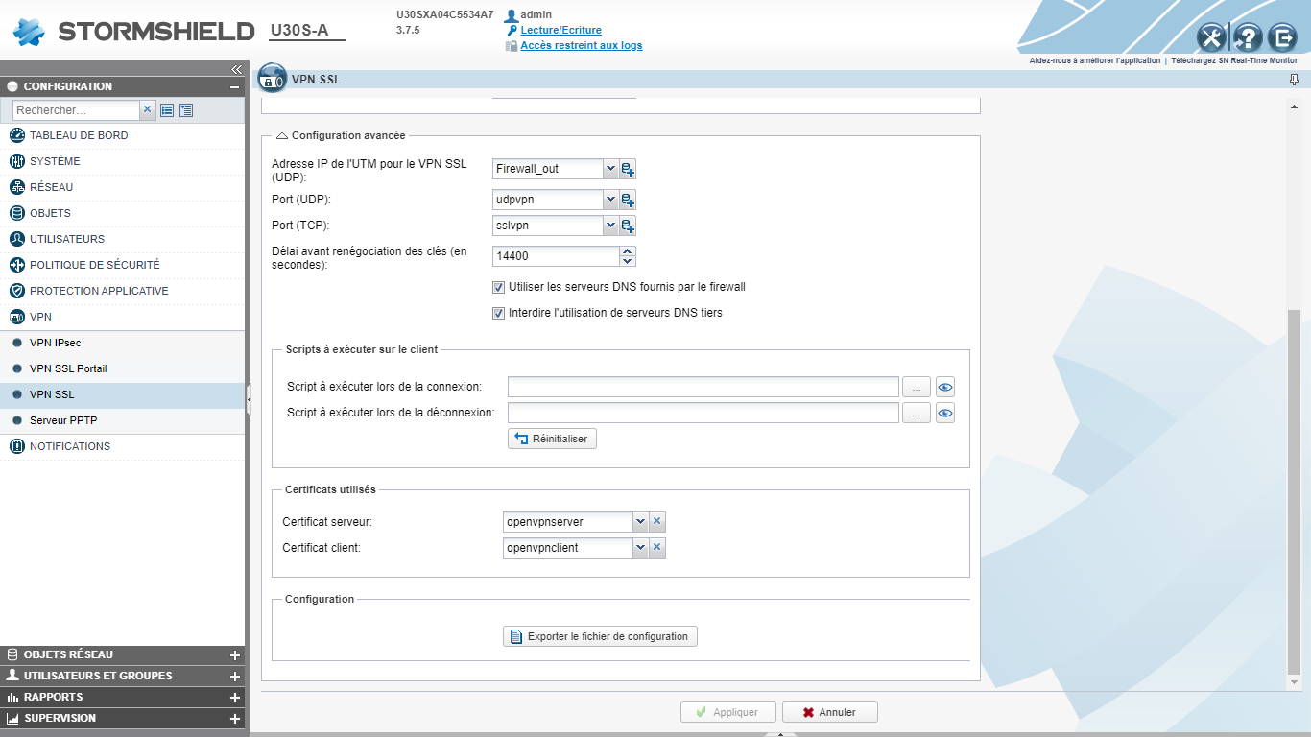Click the Réinitialiser button

(x=553, y=439)
